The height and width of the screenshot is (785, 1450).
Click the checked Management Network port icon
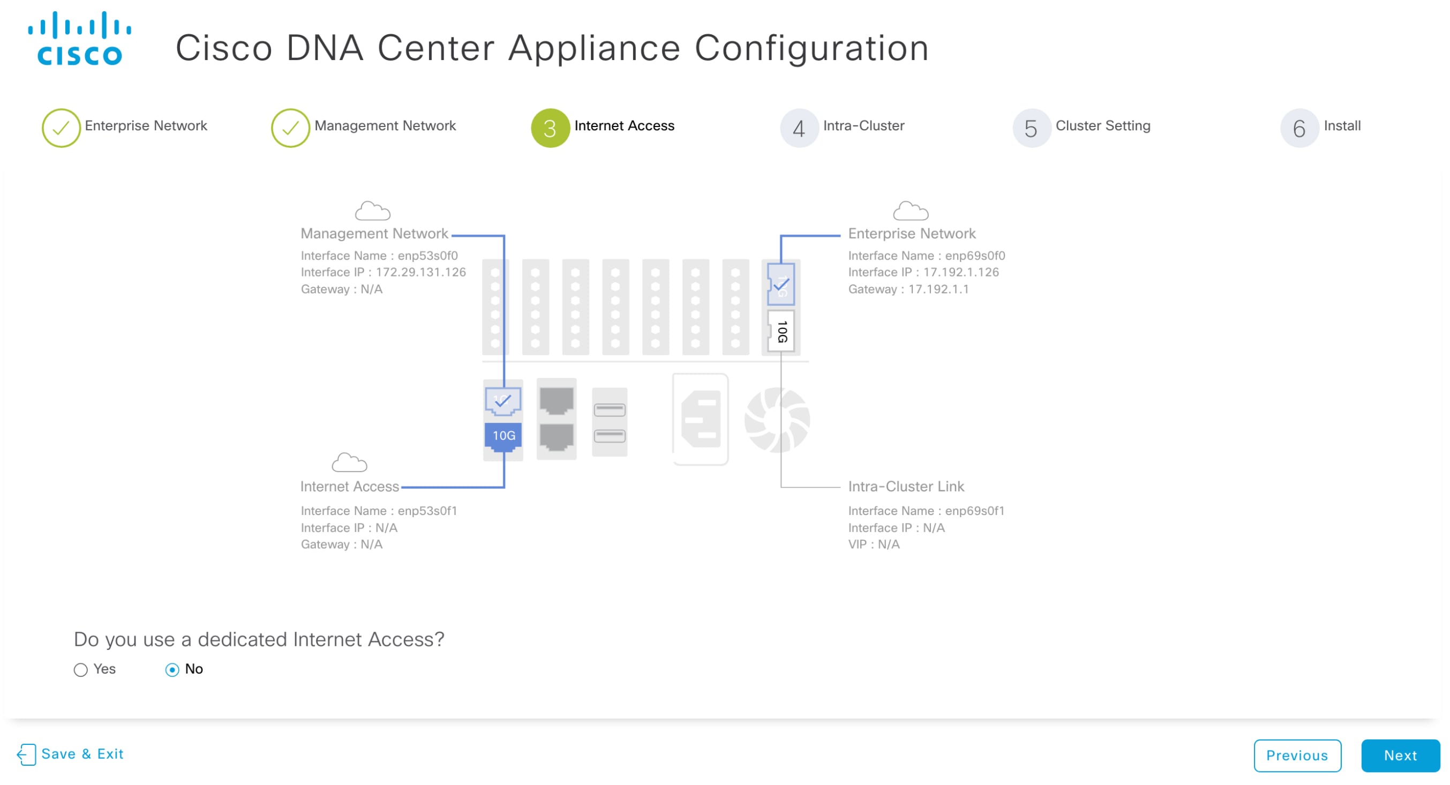(x=502, y=401)
